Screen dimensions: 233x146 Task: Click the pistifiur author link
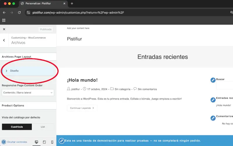coord(75,89)
